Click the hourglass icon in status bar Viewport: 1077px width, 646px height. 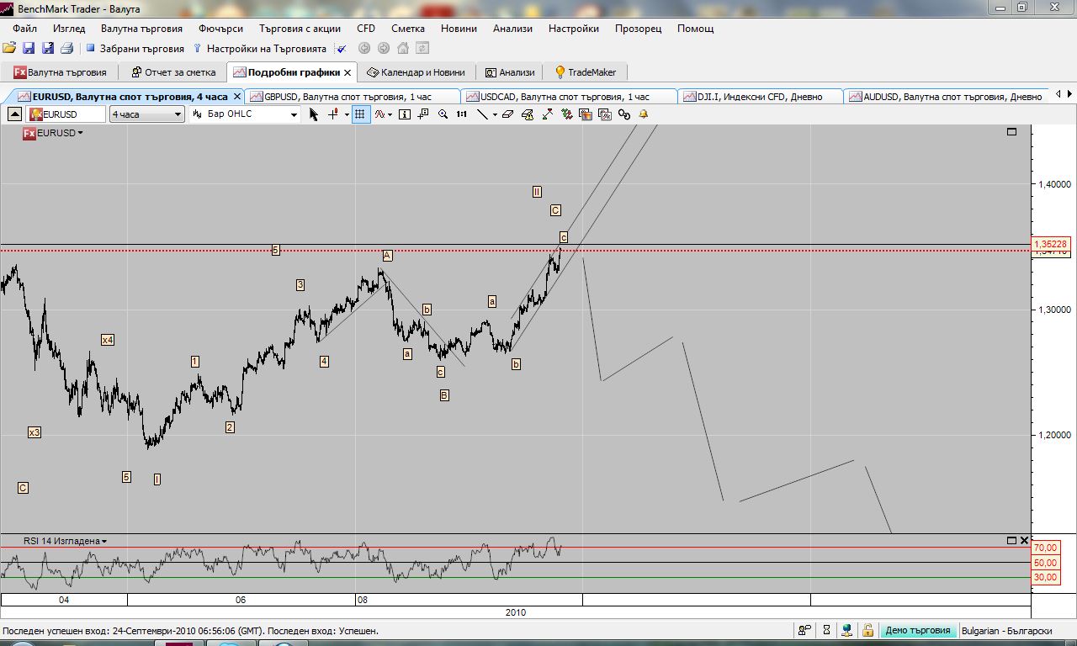coord(826,630)
